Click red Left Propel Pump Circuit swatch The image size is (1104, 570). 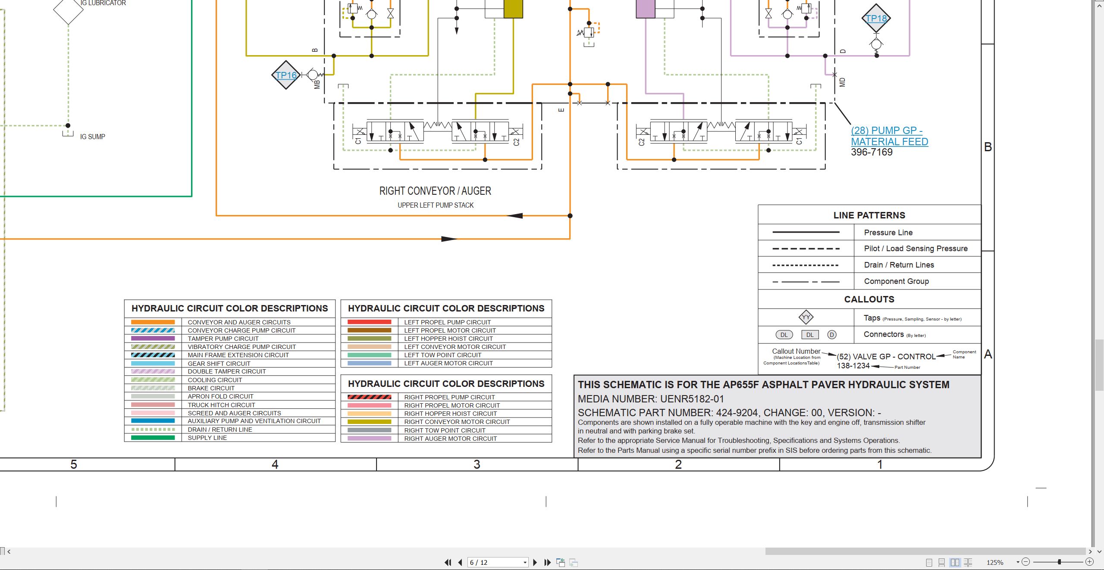[x=370, y=322]
